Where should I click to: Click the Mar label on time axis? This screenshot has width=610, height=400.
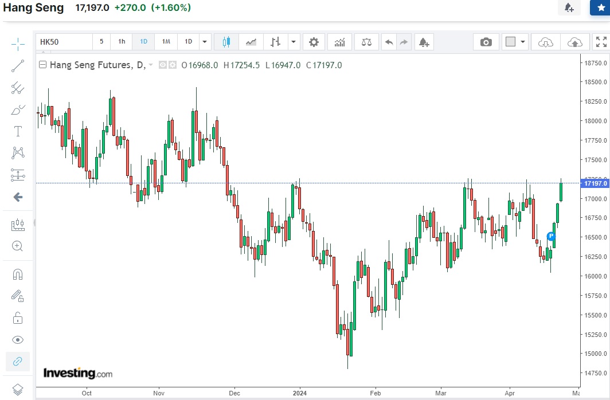(x=441, y=393)
